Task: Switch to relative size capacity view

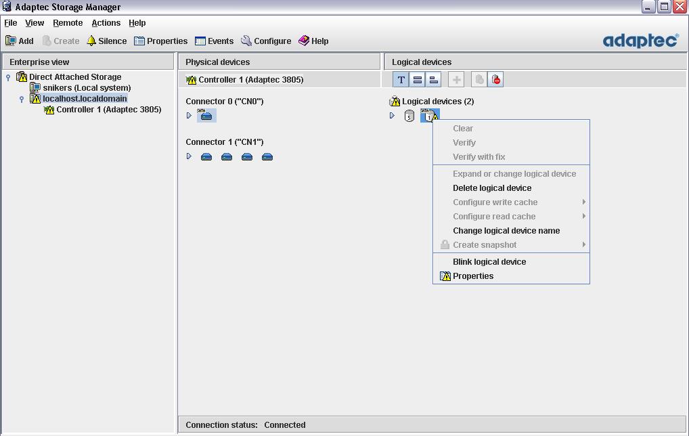Action: 434,80
